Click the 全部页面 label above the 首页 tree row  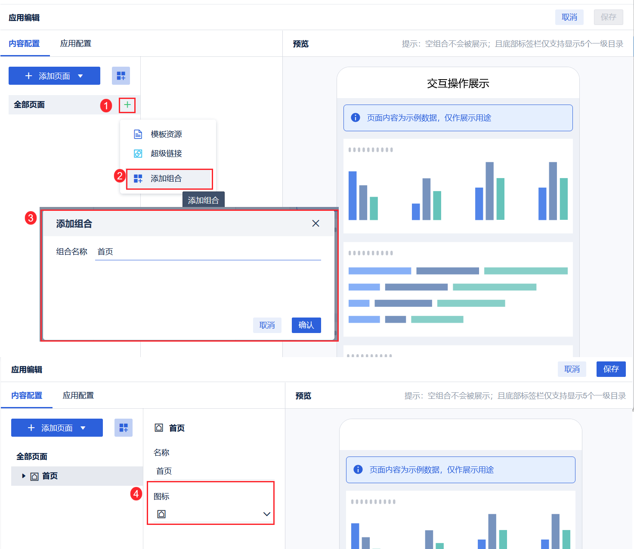pos(32,456)
